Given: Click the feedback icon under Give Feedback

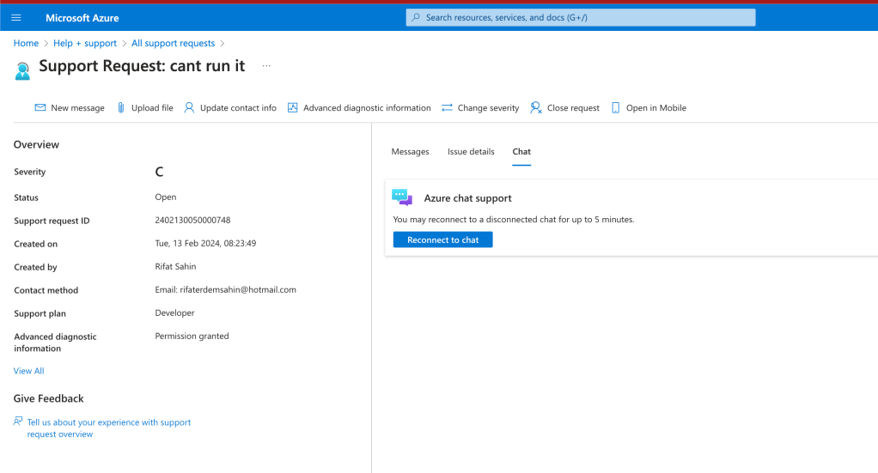Looking at the screenshot, I should point(18,421).
